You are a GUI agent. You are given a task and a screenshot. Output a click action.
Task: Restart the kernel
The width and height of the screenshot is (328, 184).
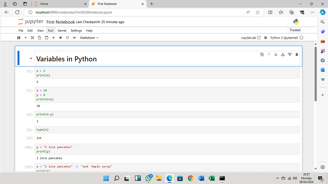pyautogui.click(x=67, y=38)
